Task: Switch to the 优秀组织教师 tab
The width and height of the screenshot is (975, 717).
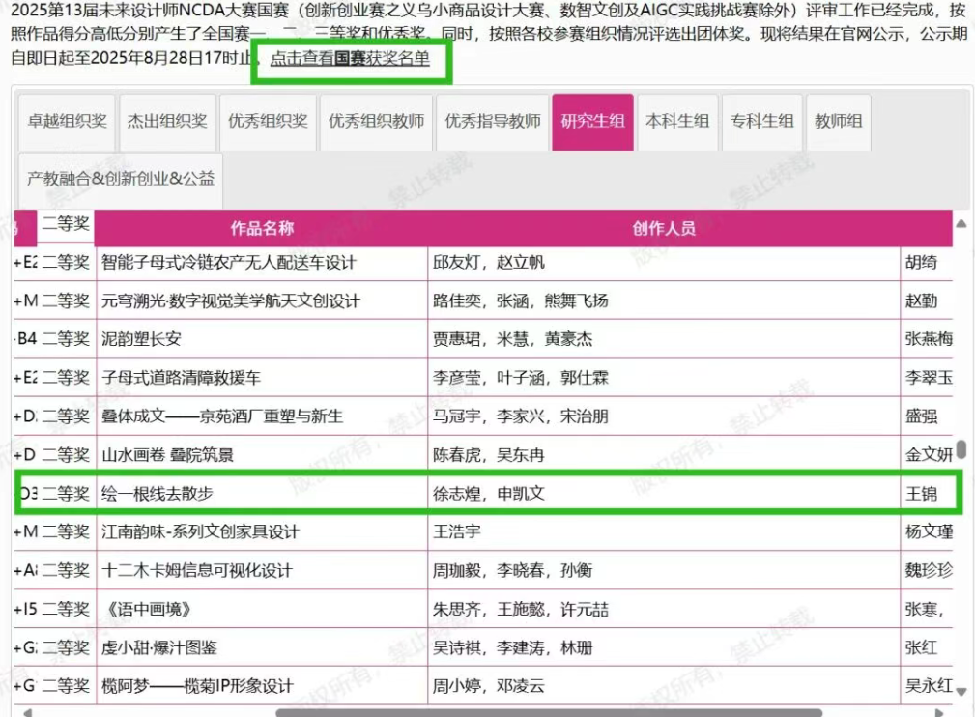Action: (x=376, y=122)
